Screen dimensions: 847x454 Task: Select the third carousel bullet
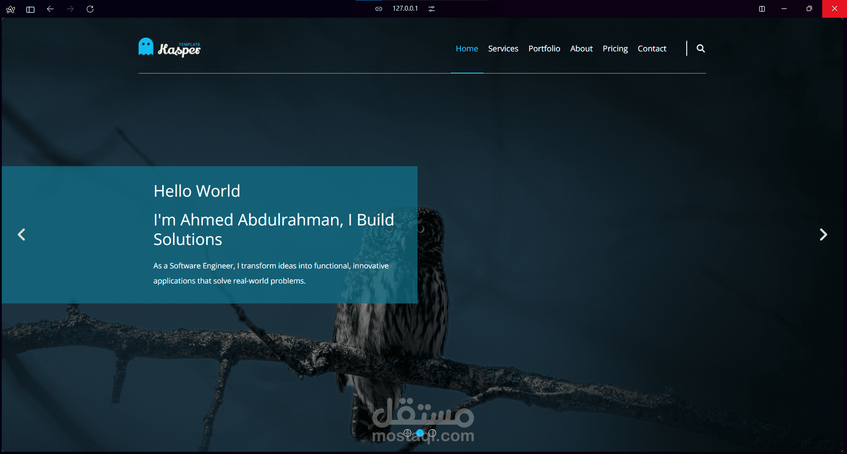[433, 433]
